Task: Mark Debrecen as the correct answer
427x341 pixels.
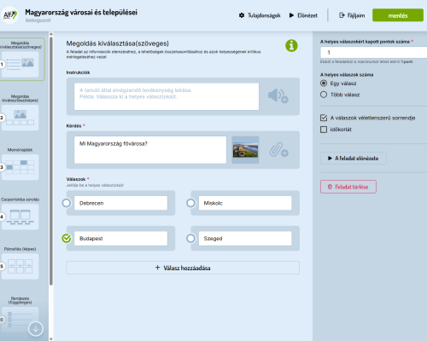Action: click(67, 203)
